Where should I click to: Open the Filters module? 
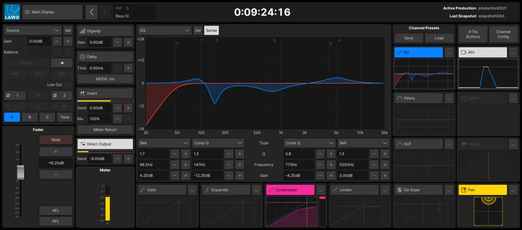(x=418, y=98)
